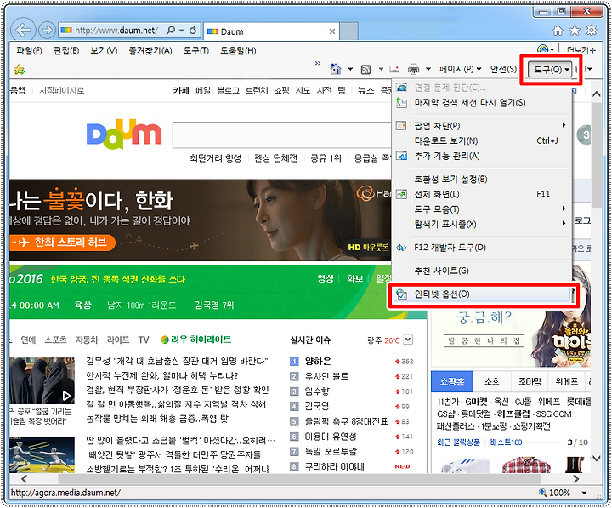Click the 카페 link on Daum

pyautogui.click(x=181, y=91)
